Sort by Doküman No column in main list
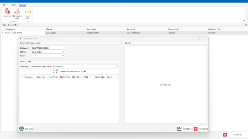The height and width of the screenshot is (139, 248). (25, 29)
